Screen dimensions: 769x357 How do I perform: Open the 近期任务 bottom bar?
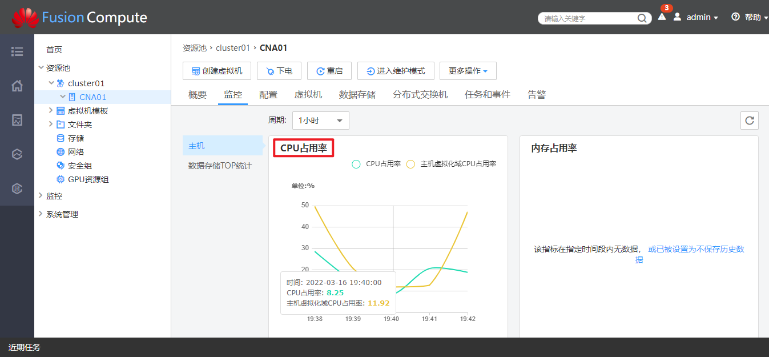point(25,347)
